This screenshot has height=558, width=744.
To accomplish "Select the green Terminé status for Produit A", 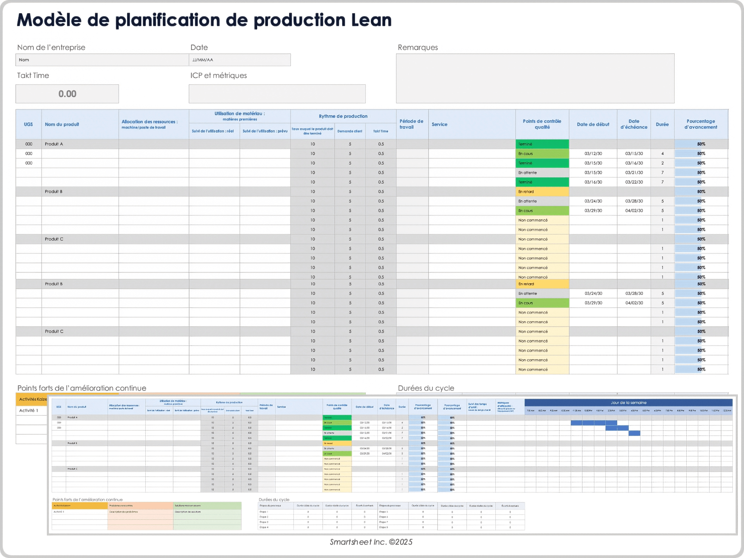I will point(542,144).
